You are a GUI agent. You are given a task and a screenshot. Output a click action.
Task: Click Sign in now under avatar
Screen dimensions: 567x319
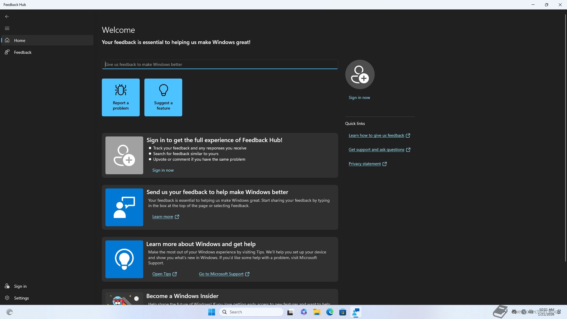(x=359, y=97)
